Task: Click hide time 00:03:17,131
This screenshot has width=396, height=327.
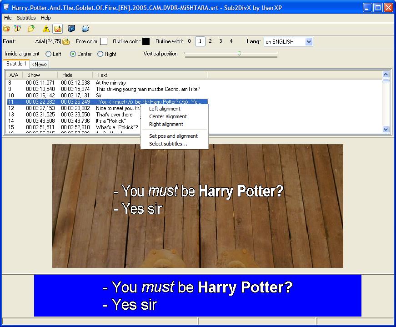Action: 75,95
